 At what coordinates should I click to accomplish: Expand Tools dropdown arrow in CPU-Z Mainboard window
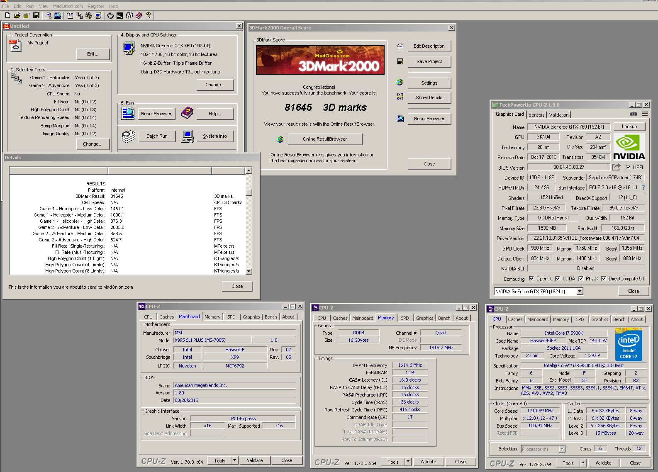(x=234, y=460)
